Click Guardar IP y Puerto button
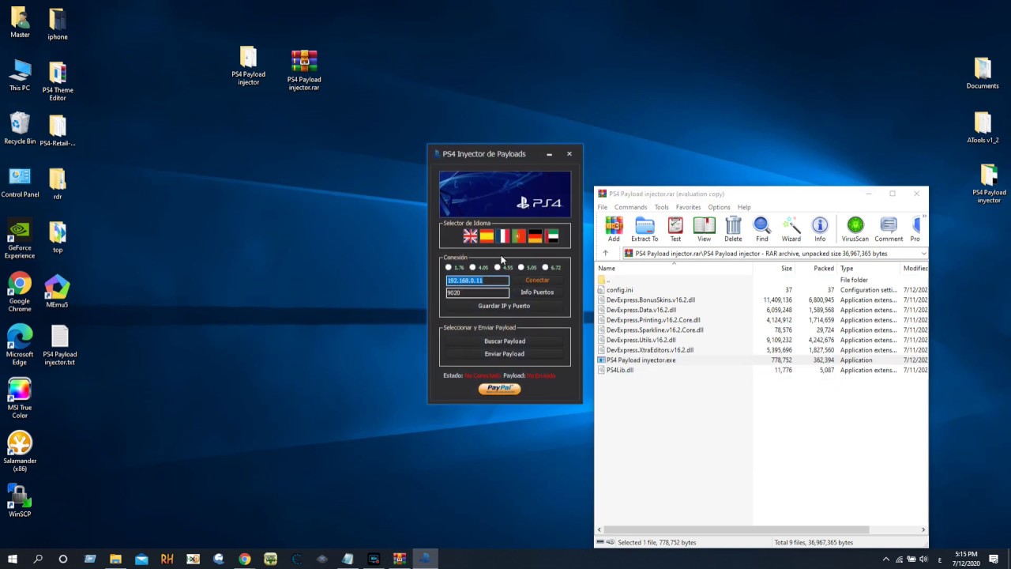 (x=504, y=306)
